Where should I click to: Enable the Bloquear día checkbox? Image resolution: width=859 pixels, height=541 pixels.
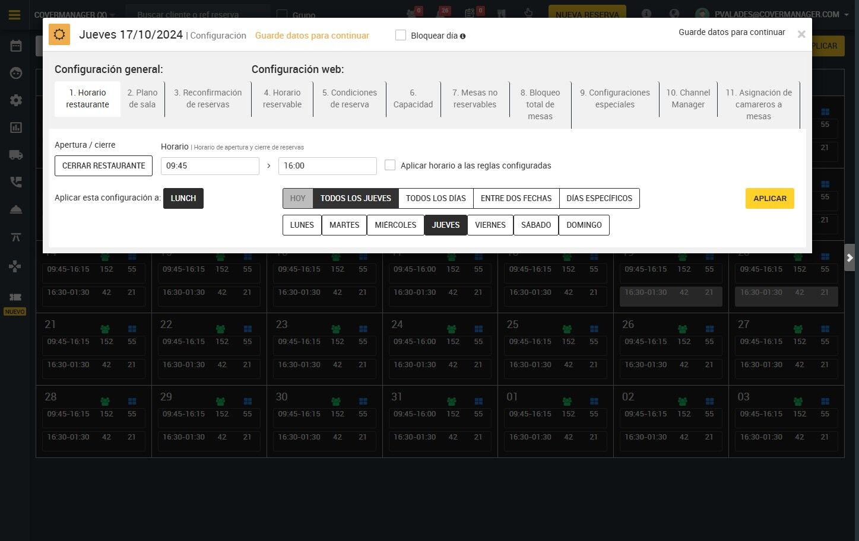401,36
